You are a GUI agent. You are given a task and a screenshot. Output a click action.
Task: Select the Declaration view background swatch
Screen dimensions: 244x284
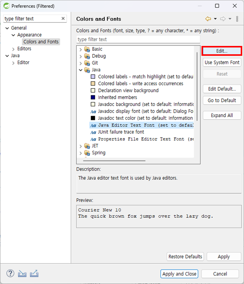point(93,90)
